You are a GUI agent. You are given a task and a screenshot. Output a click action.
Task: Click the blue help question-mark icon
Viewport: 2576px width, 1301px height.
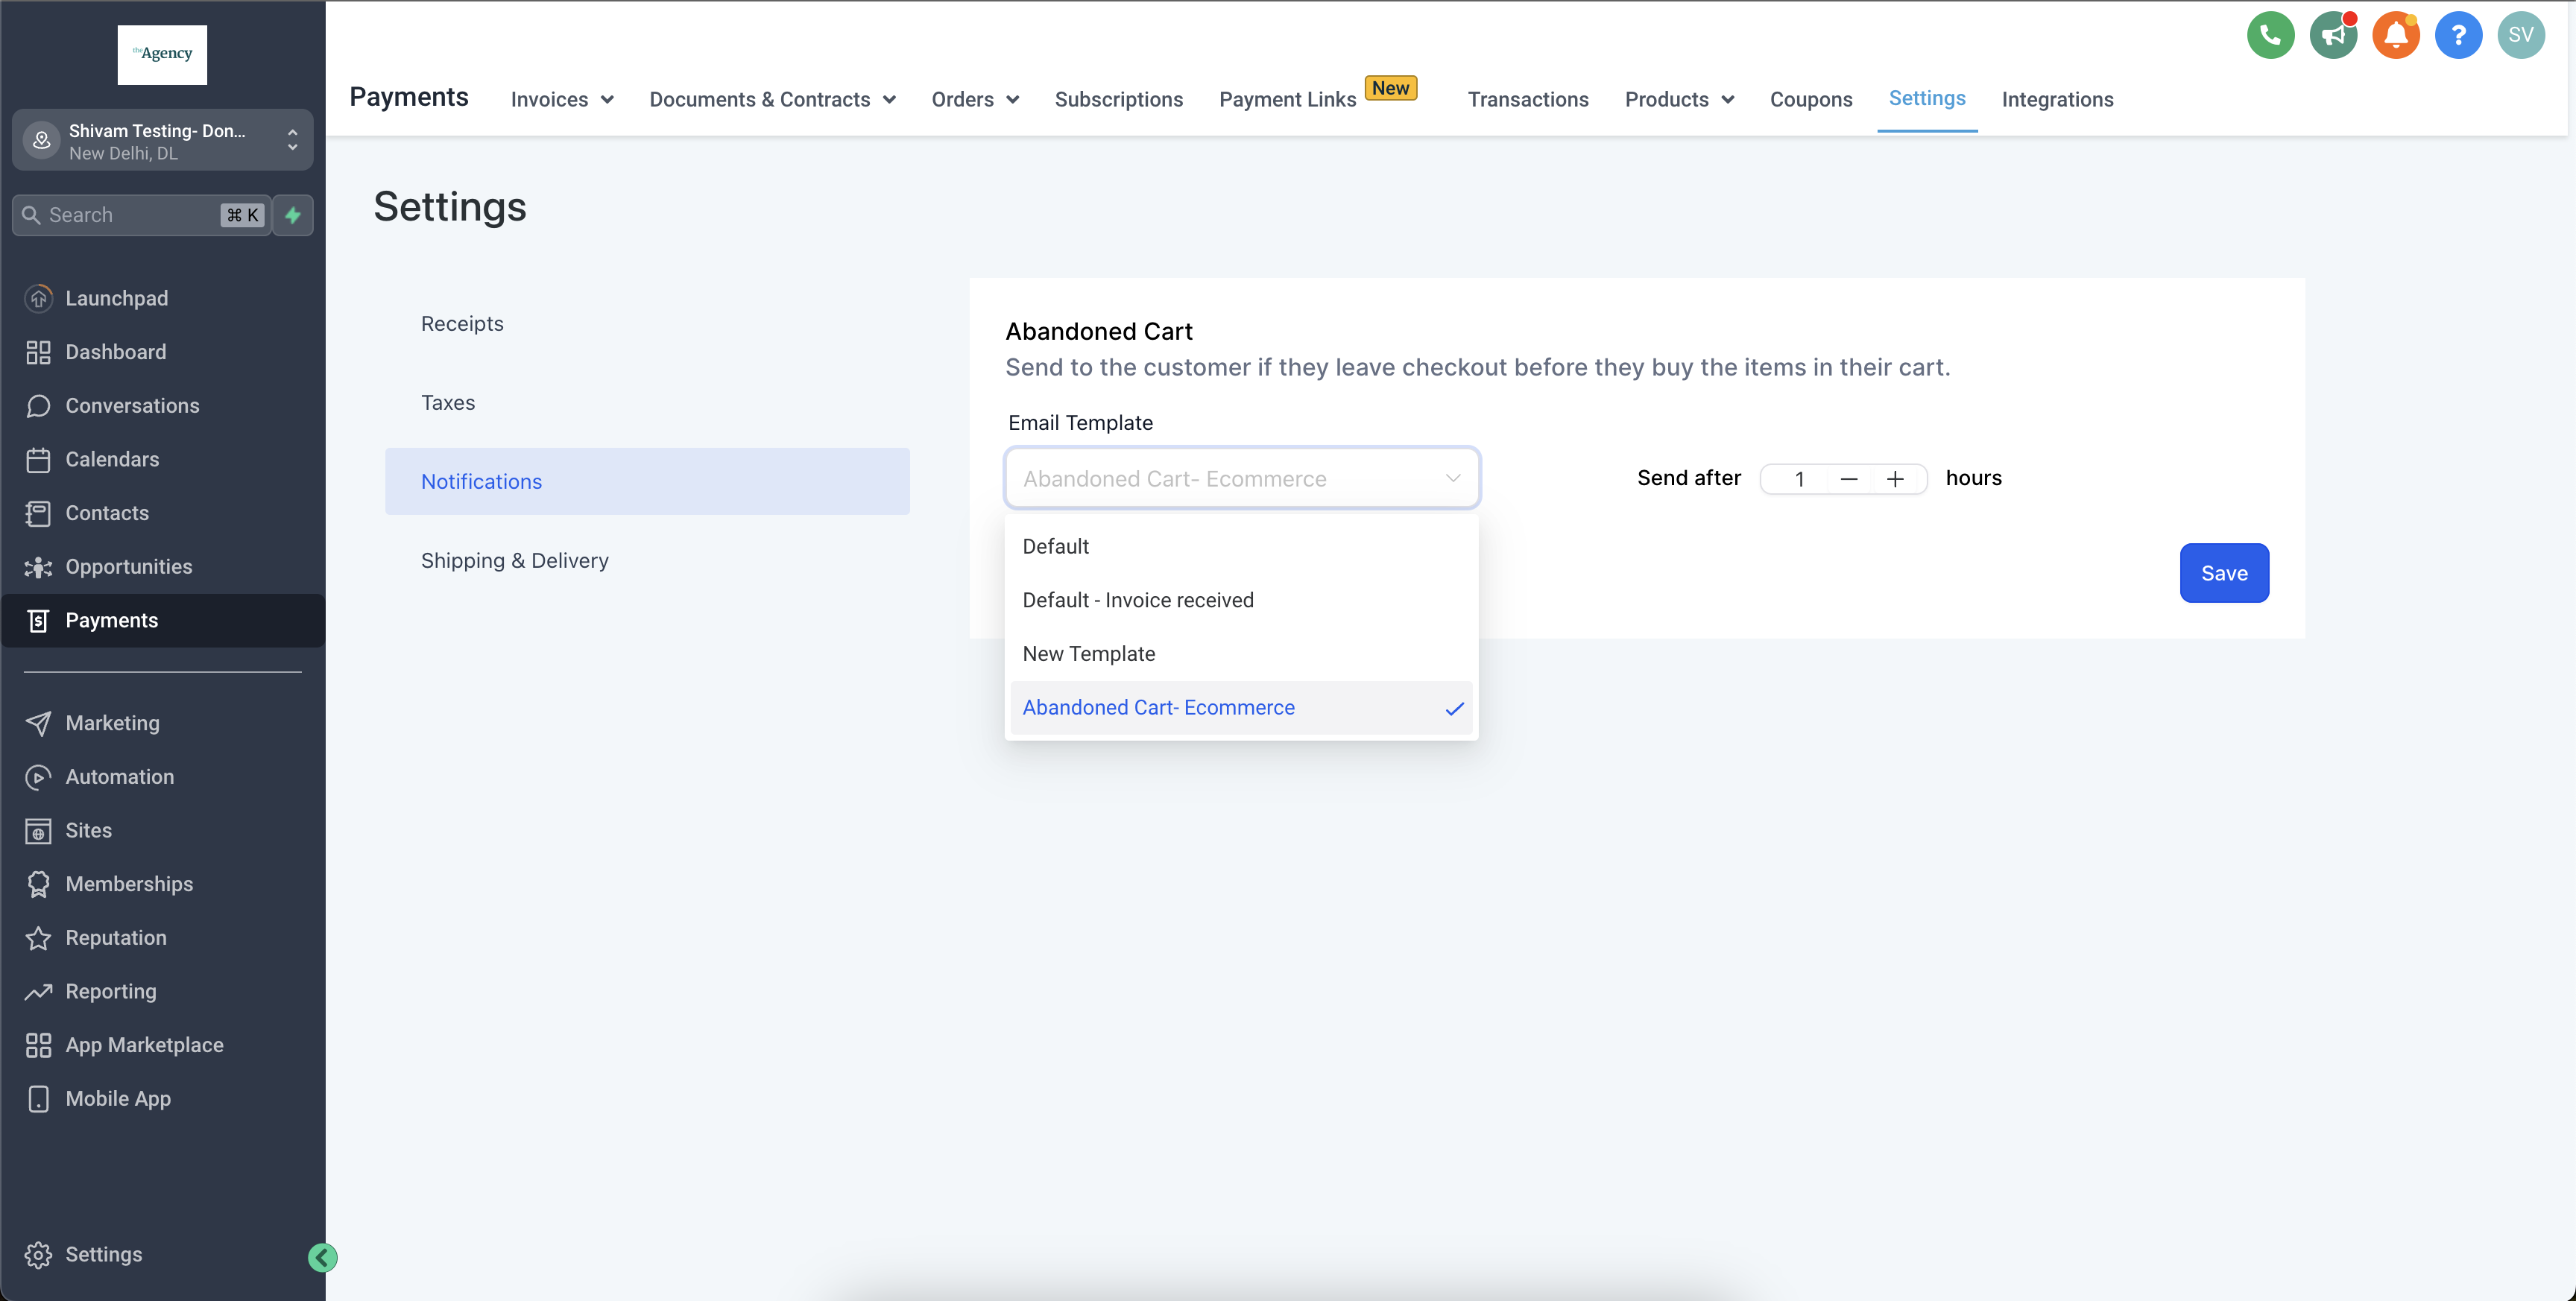tap(2458, 36)
